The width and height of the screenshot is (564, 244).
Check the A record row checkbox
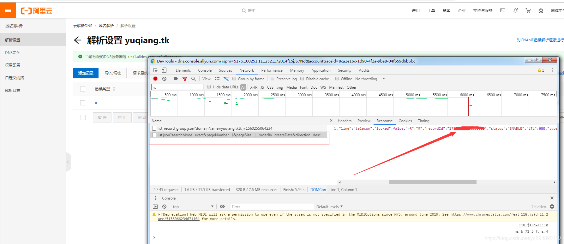click(83, 103)
